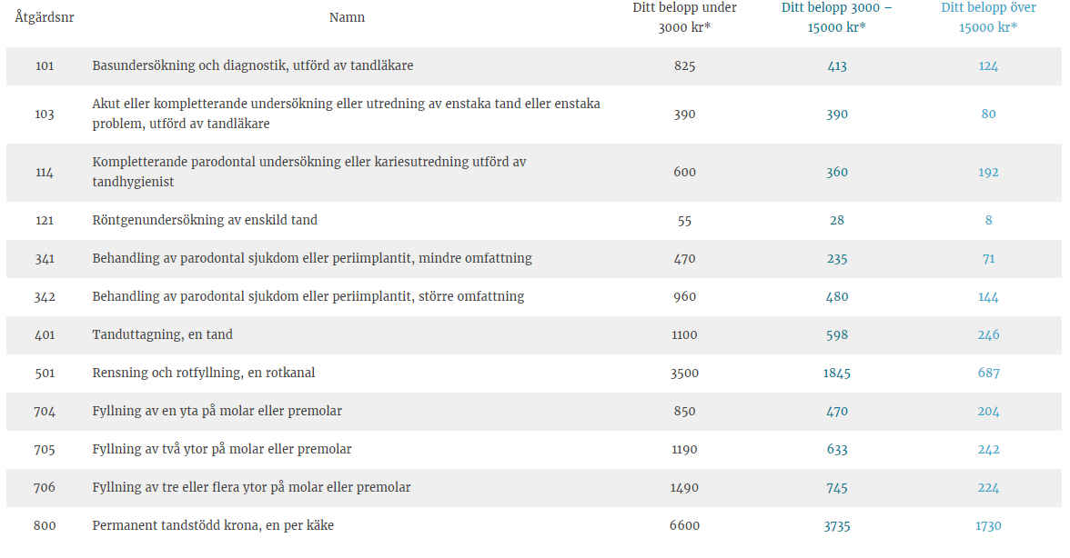Screen dimensions: 1070x558
Task: Click the 'Namn' column header
Action: coord(347,17)
